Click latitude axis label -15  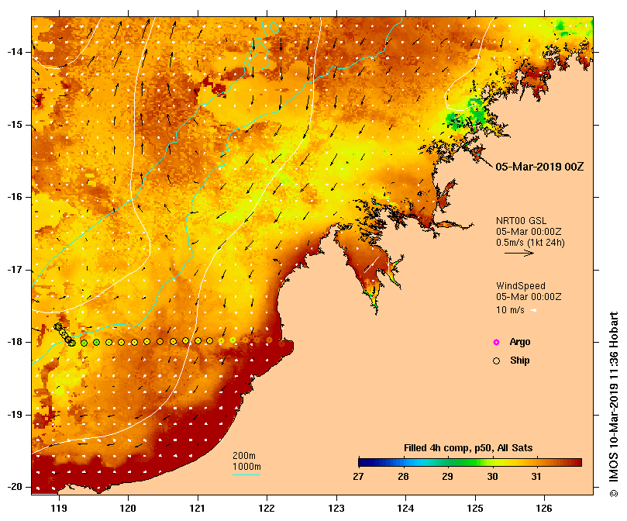pos(15,125)
